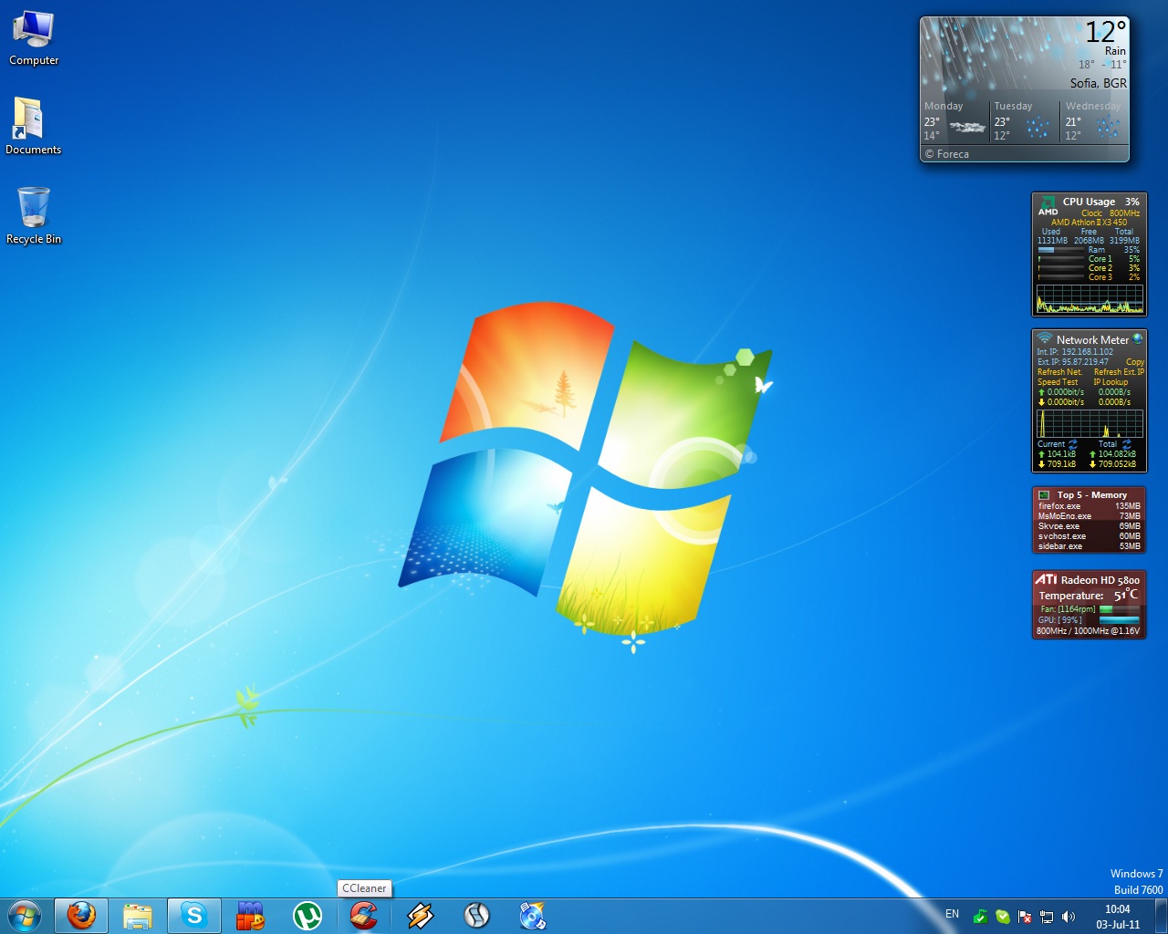Click Speed Test in Network Meter
Viewport: 1168px width, 934px height.
[1058, 382]
